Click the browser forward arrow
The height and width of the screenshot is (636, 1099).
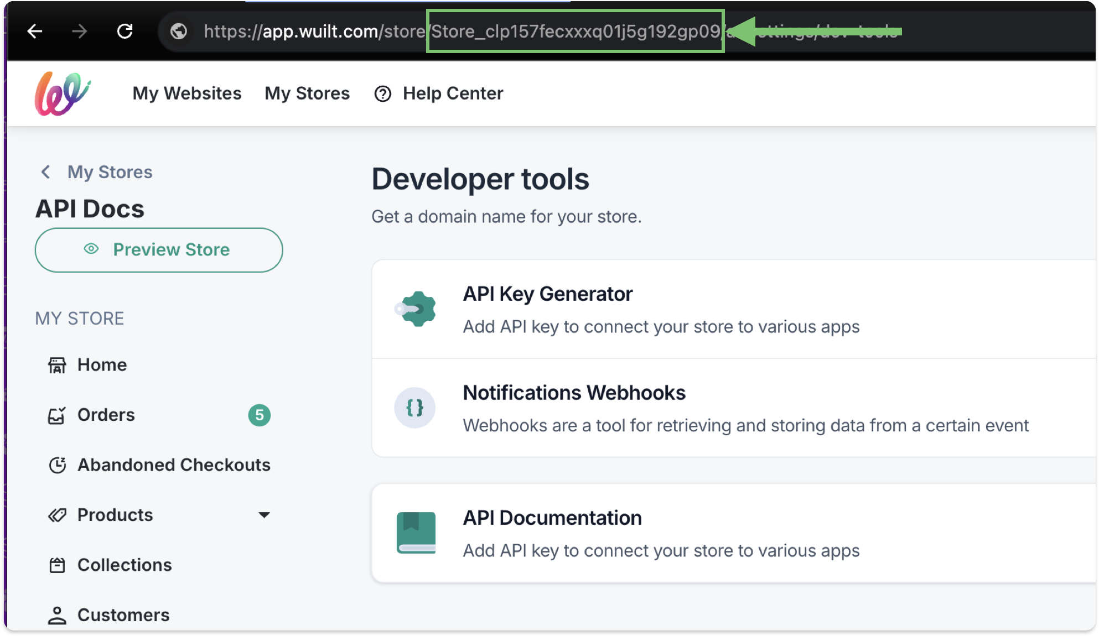point(80,32)
